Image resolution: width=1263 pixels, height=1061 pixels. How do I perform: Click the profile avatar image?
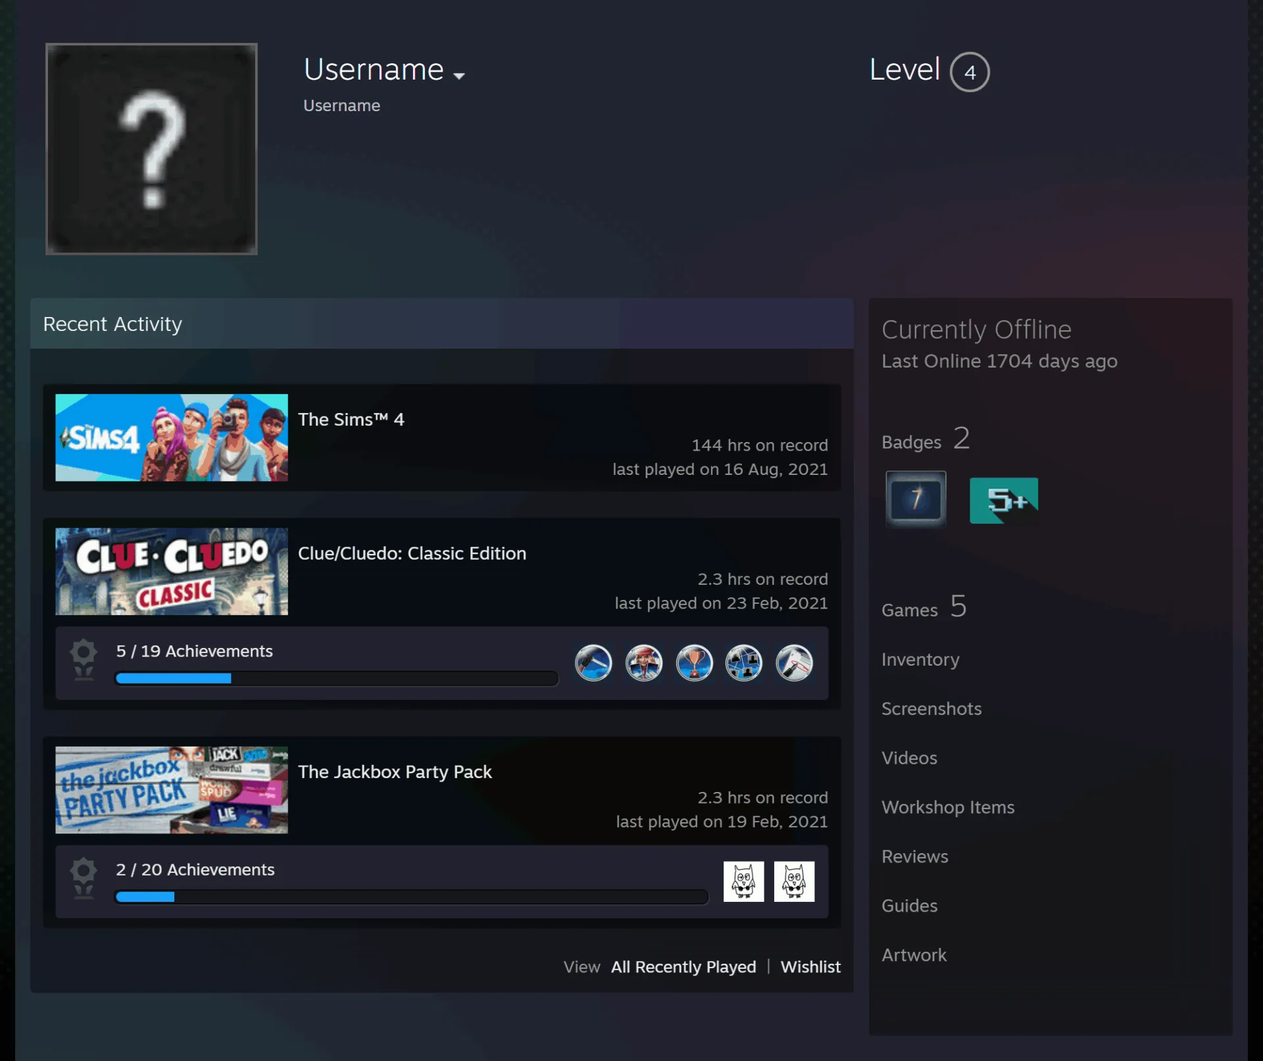151,149
